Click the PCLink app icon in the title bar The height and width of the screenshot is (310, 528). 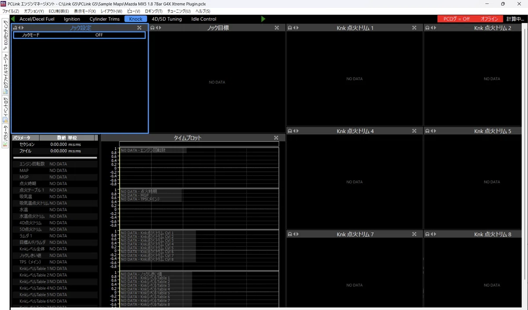click(4, 4)
